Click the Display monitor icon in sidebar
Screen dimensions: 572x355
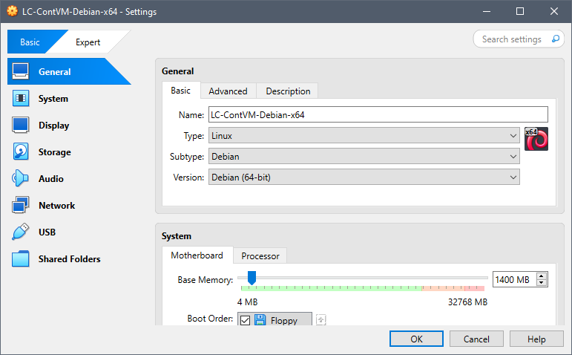tap(21, 125)
